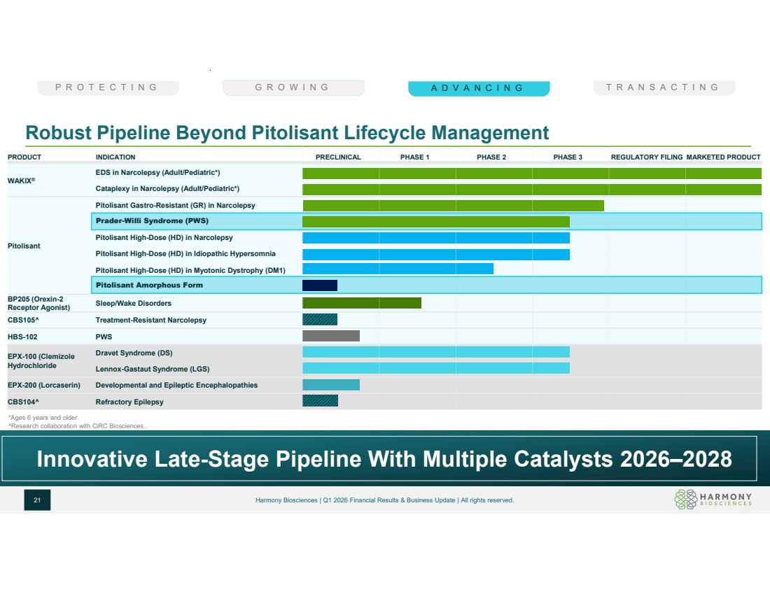Screen dimensions: 770x594
Task: Select the ADVANCING tab
Action: pyautogui.click(x=479, y=88)
